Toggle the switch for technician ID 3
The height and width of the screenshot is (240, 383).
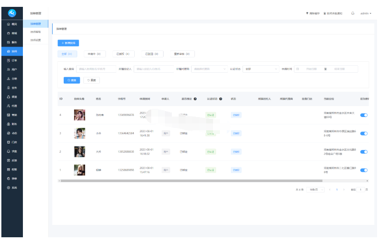364,133
